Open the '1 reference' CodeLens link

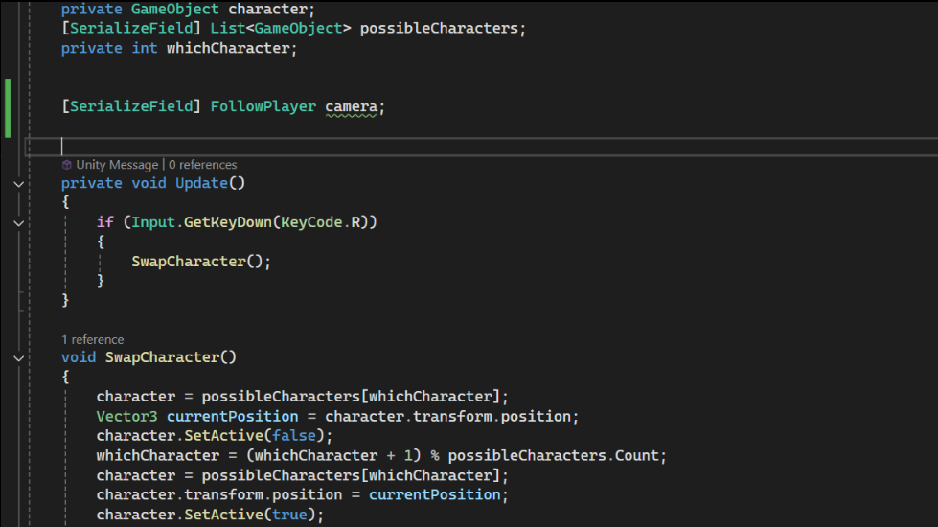click(x=93, y=340)
